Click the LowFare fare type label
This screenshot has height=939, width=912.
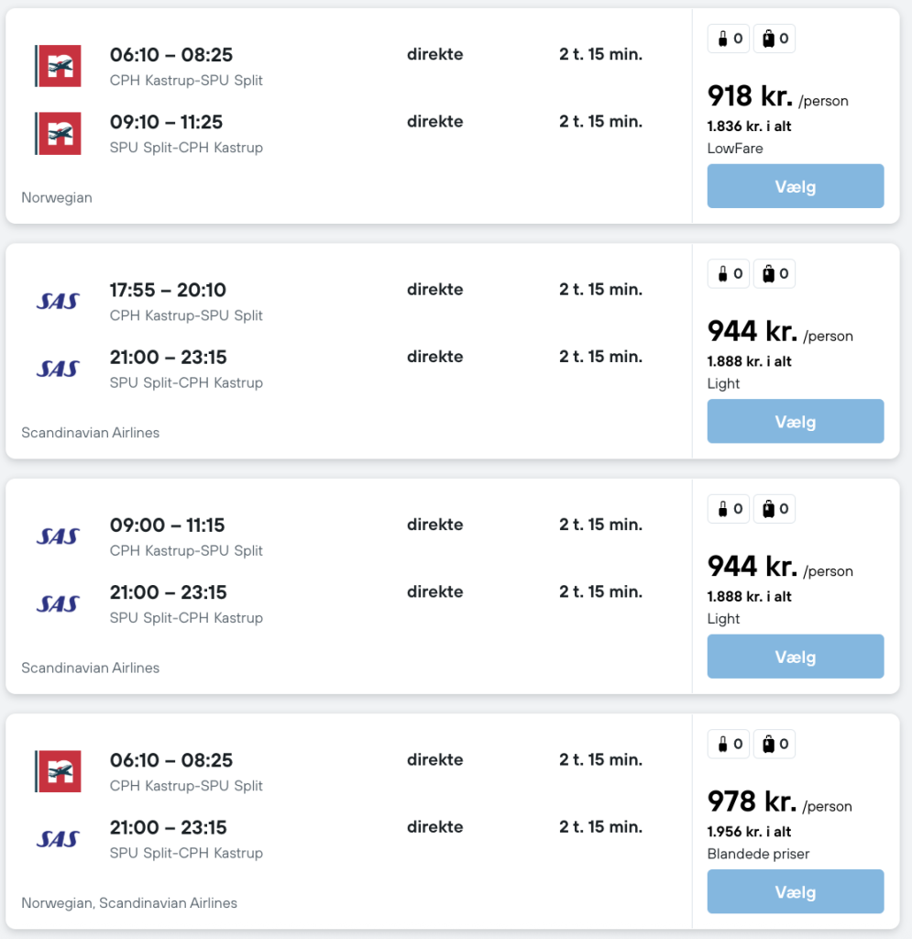[x=735, y=149]
